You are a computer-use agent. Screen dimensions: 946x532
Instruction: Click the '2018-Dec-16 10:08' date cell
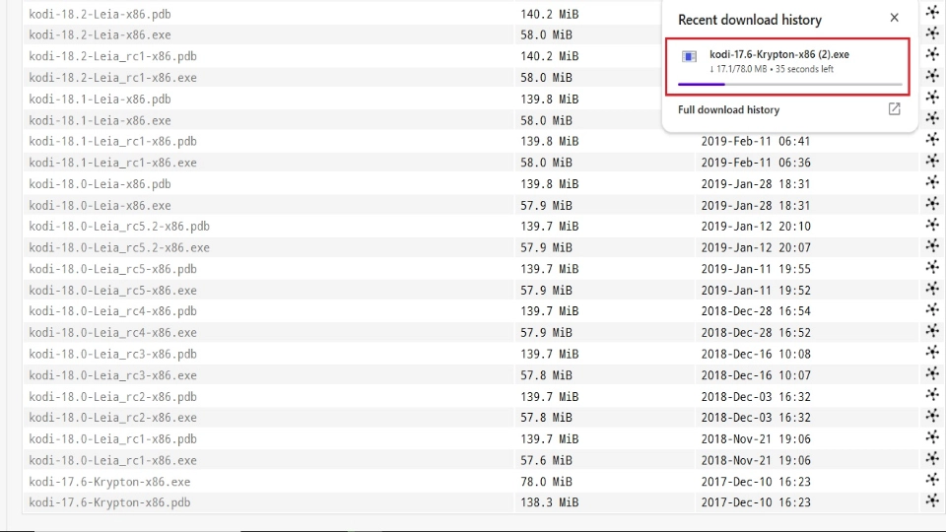tap(756, 354)
